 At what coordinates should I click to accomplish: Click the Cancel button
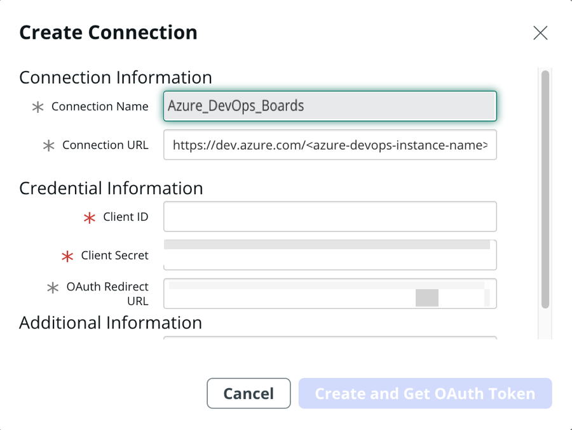pyautogui.click(x=249, y=393)
